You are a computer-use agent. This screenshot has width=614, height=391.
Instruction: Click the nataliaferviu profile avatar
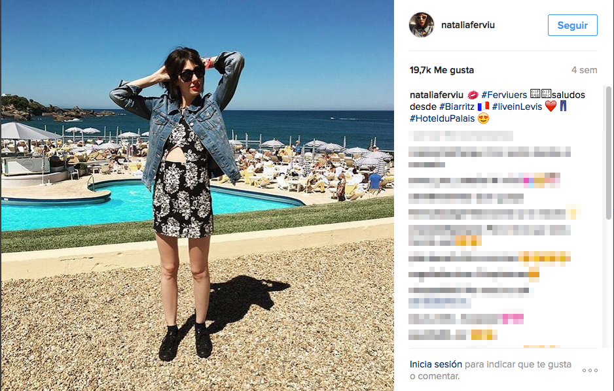click(422, 25)
